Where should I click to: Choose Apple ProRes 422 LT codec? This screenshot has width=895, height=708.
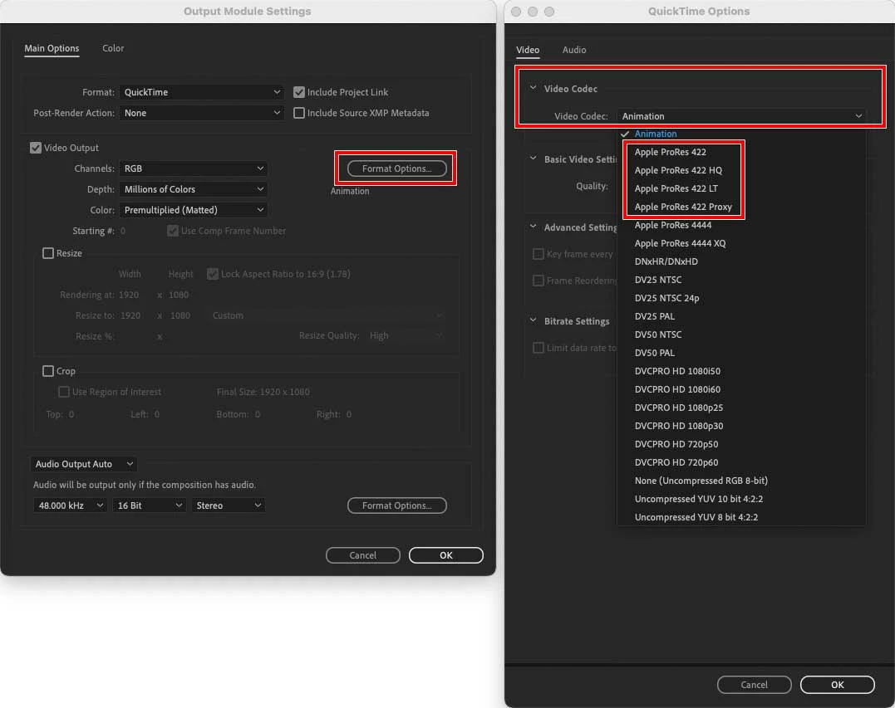[741, 188]
